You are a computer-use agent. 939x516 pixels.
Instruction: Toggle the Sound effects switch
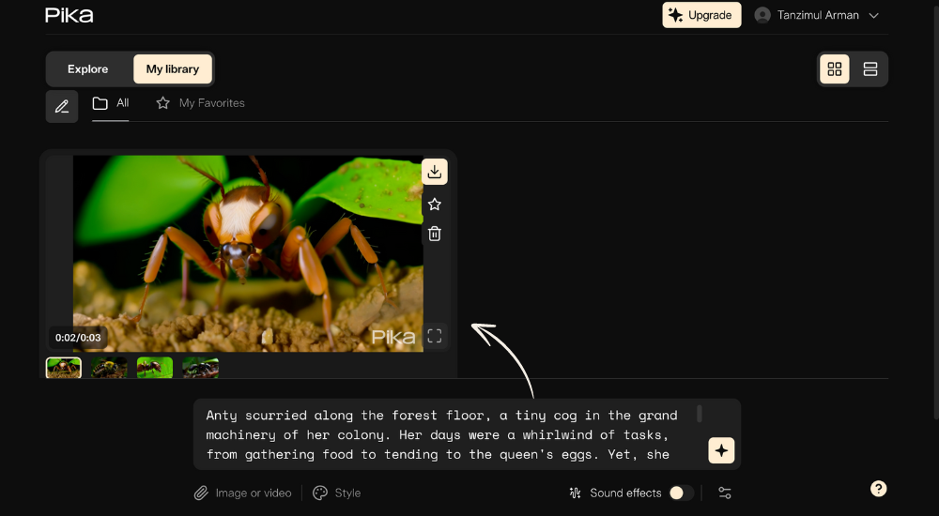681,493
